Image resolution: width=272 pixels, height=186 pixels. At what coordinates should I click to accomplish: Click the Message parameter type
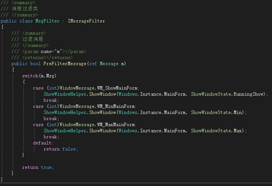click(x=109, y=64)
